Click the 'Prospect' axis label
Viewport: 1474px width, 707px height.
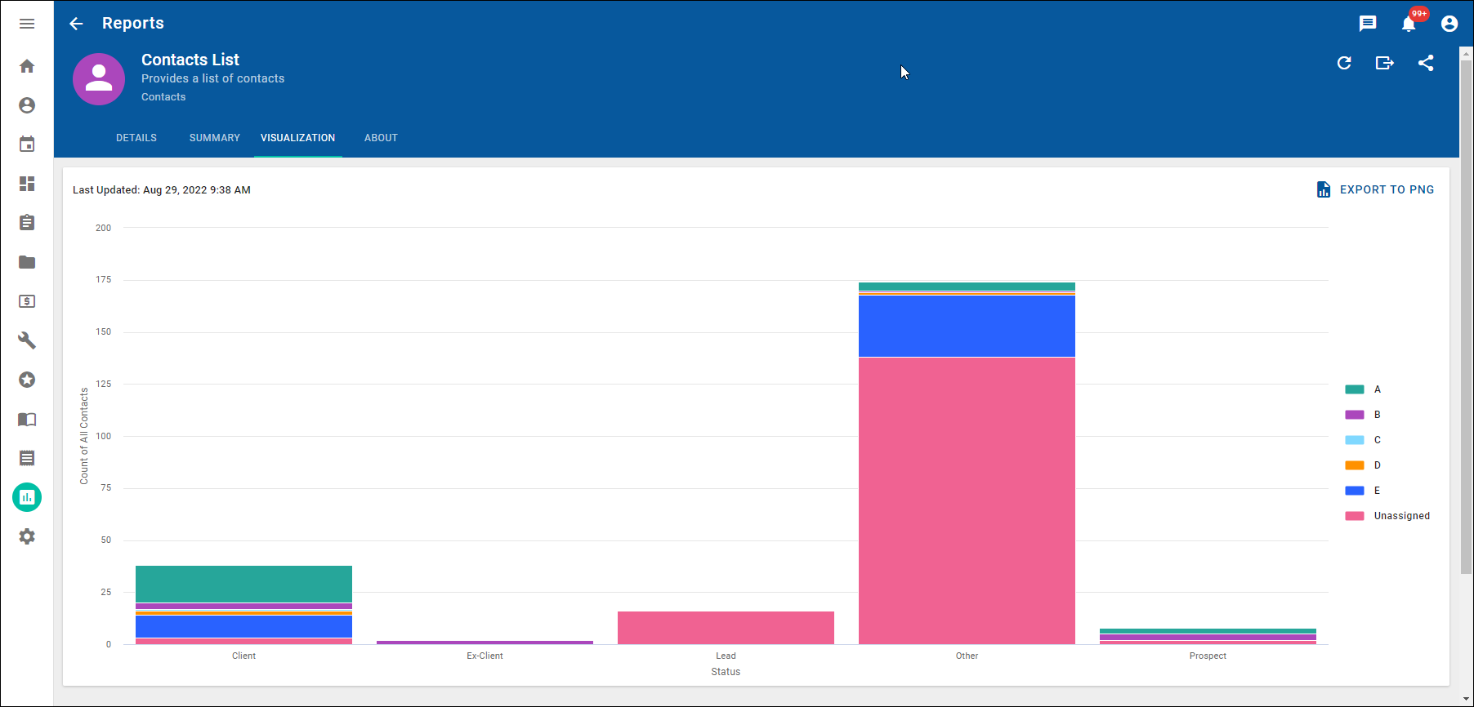coord(1208,656)
